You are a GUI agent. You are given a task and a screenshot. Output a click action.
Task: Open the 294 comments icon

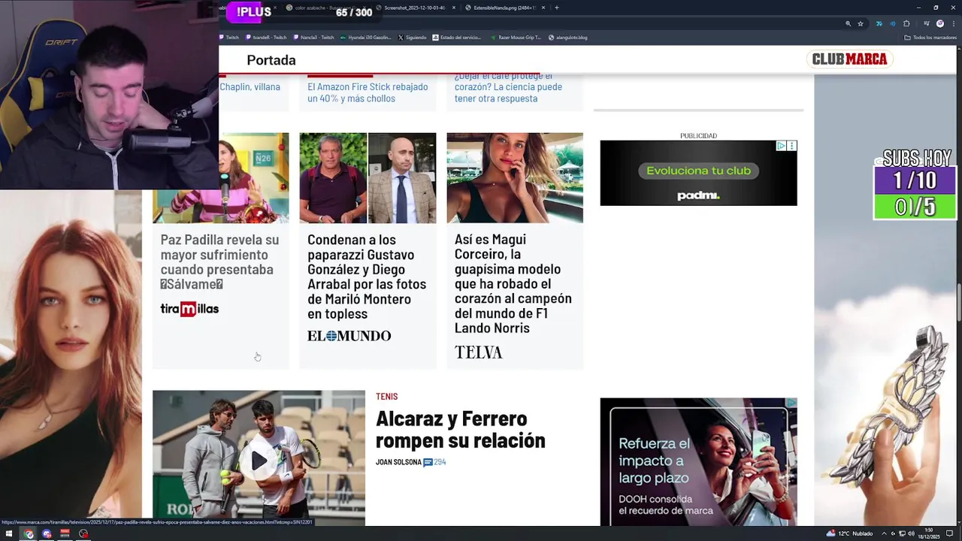pyautogui.click(x=434, y=462)
